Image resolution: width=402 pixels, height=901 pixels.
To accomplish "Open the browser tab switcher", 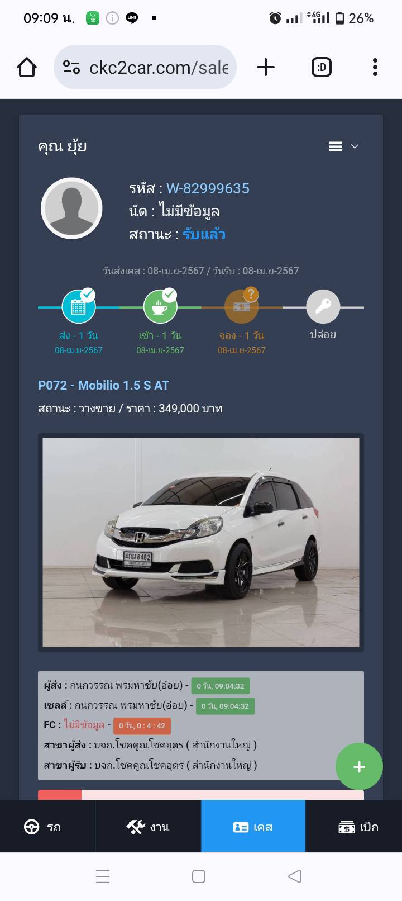I will coord(321,67).
